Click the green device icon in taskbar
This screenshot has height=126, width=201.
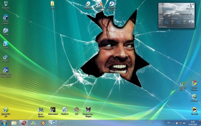(33, 123)
